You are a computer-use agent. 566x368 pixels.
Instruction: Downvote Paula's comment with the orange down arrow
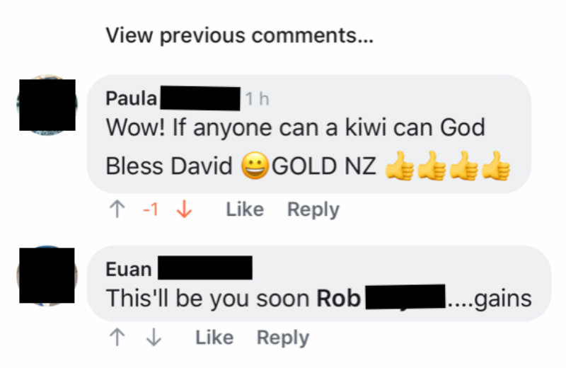[184, 209]
